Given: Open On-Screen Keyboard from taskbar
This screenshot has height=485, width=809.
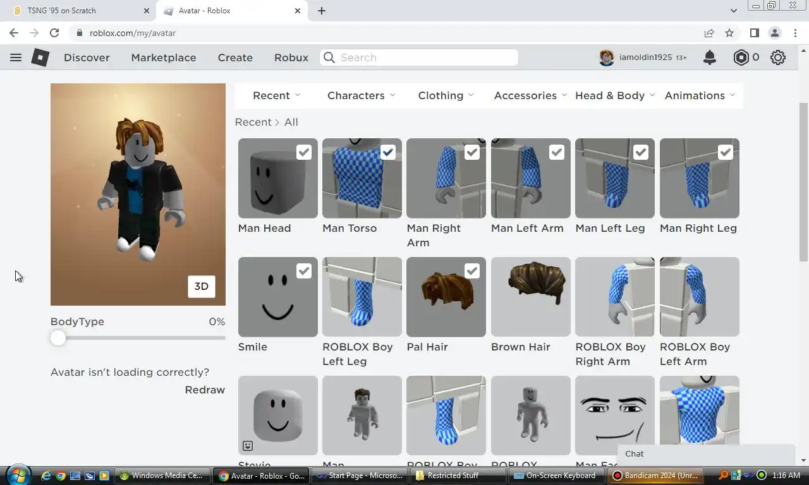Looking at the screenshot, I should coord(558,476).
